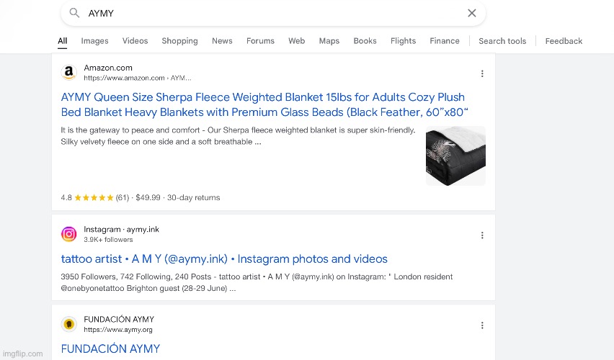Go to the Forums tab
This screenshot has width=614, height=360.
click(260, 41)
